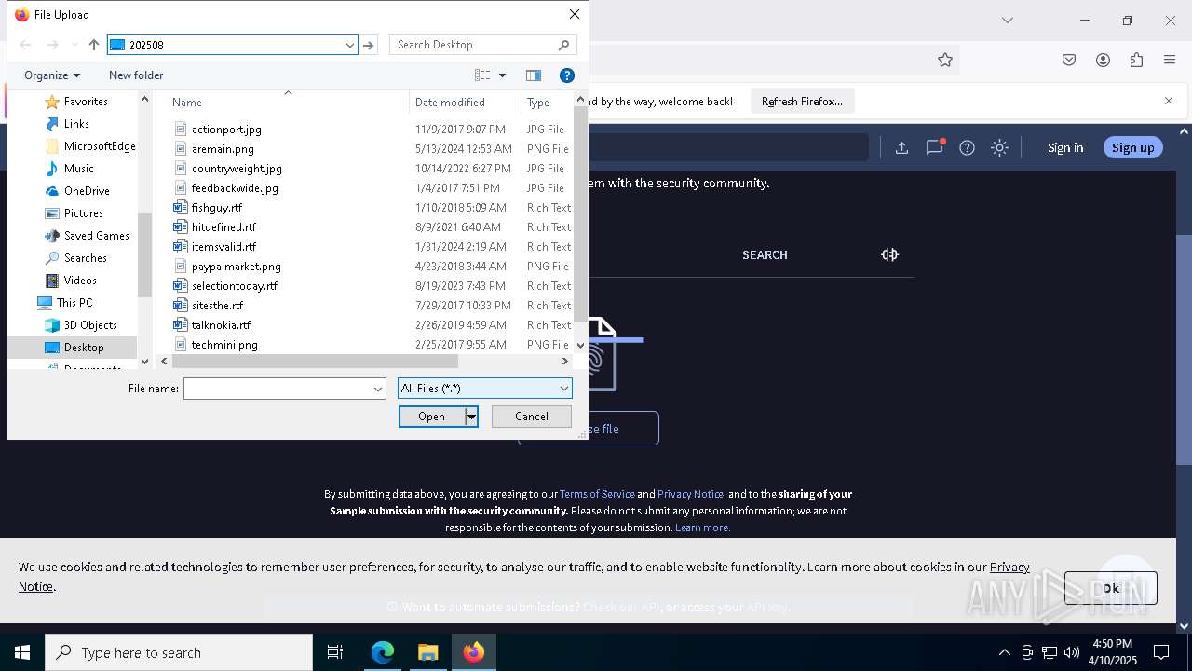Click the go/refresh arrow beside address box
The image size is (1192, 671).
tap(370, 45)
